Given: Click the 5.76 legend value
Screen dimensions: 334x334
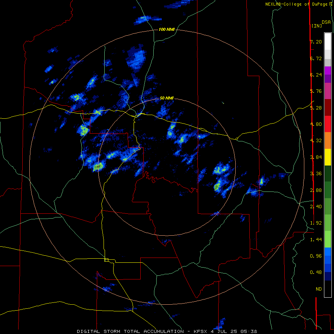Looking at the screenshot, I should [x=316, y=91].
